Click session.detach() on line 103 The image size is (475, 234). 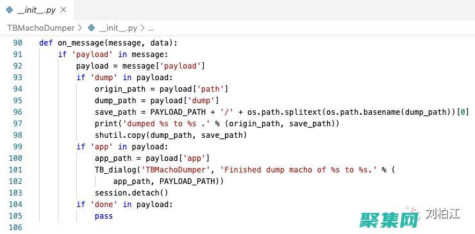(131, 193)
